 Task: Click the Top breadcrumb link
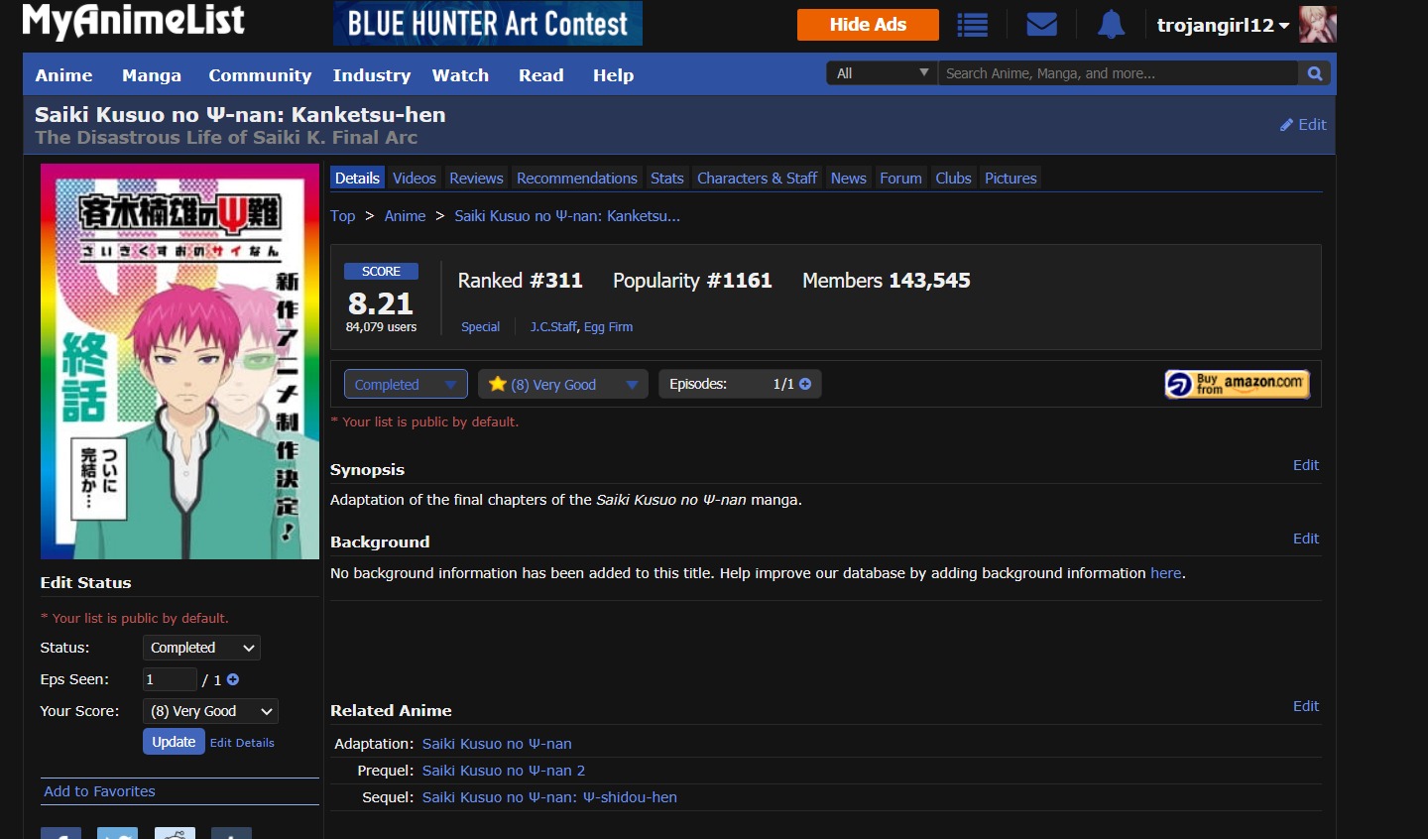tap(342, 216)
